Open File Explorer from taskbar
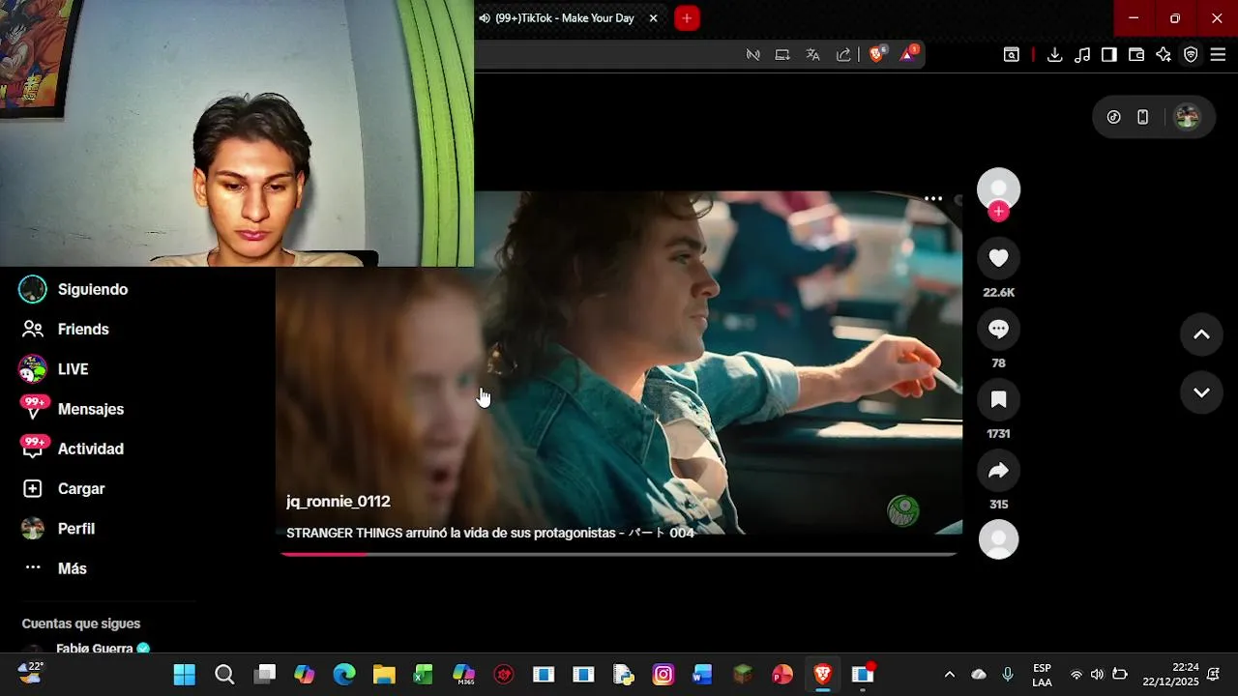Viewport: 1238px width, 696px height. click(384, 675)
